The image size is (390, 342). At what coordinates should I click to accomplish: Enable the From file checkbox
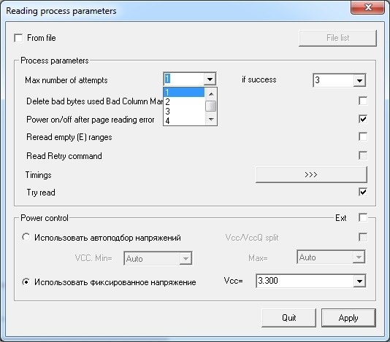point(18,38)
